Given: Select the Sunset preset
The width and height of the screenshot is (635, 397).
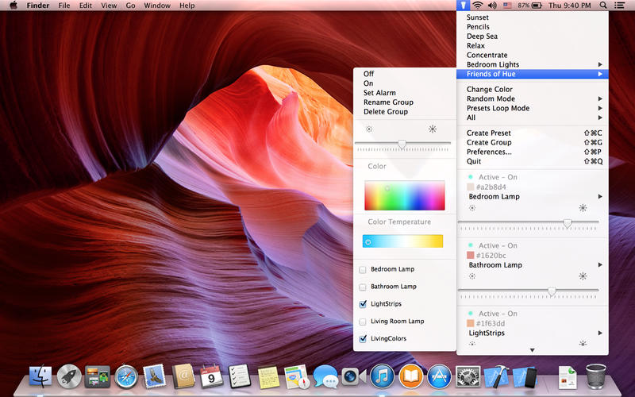Looking at the screenshot, I should pos(532,17).
